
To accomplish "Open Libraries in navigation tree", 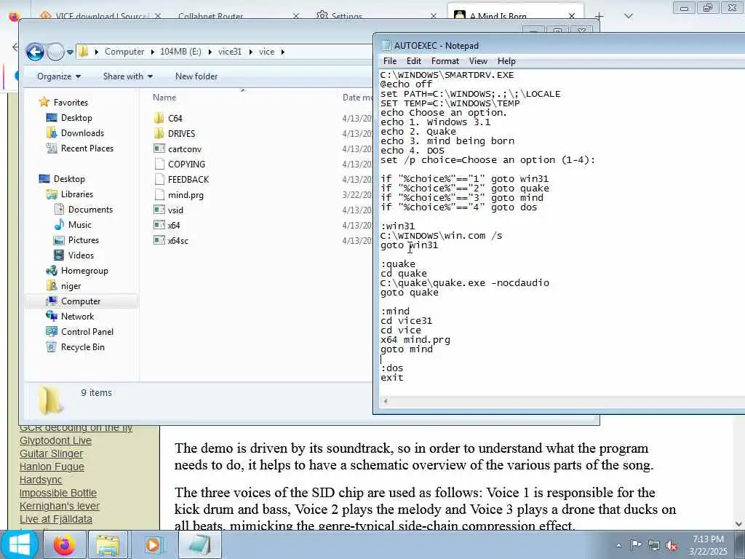I will 76,194.
